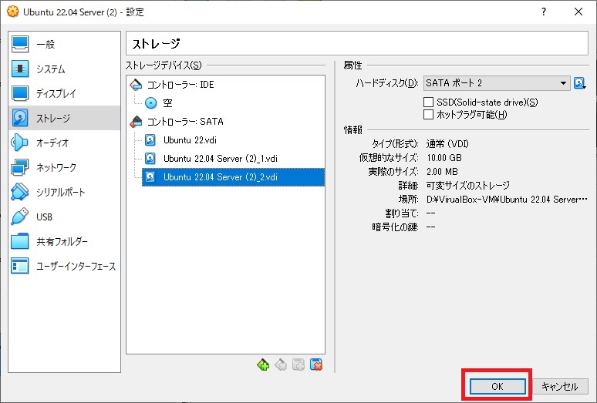The height and width of the screenshot is (403, 597).
Task: Click the 2.00 MB actual size value
Action: click(x=442, y=172)
